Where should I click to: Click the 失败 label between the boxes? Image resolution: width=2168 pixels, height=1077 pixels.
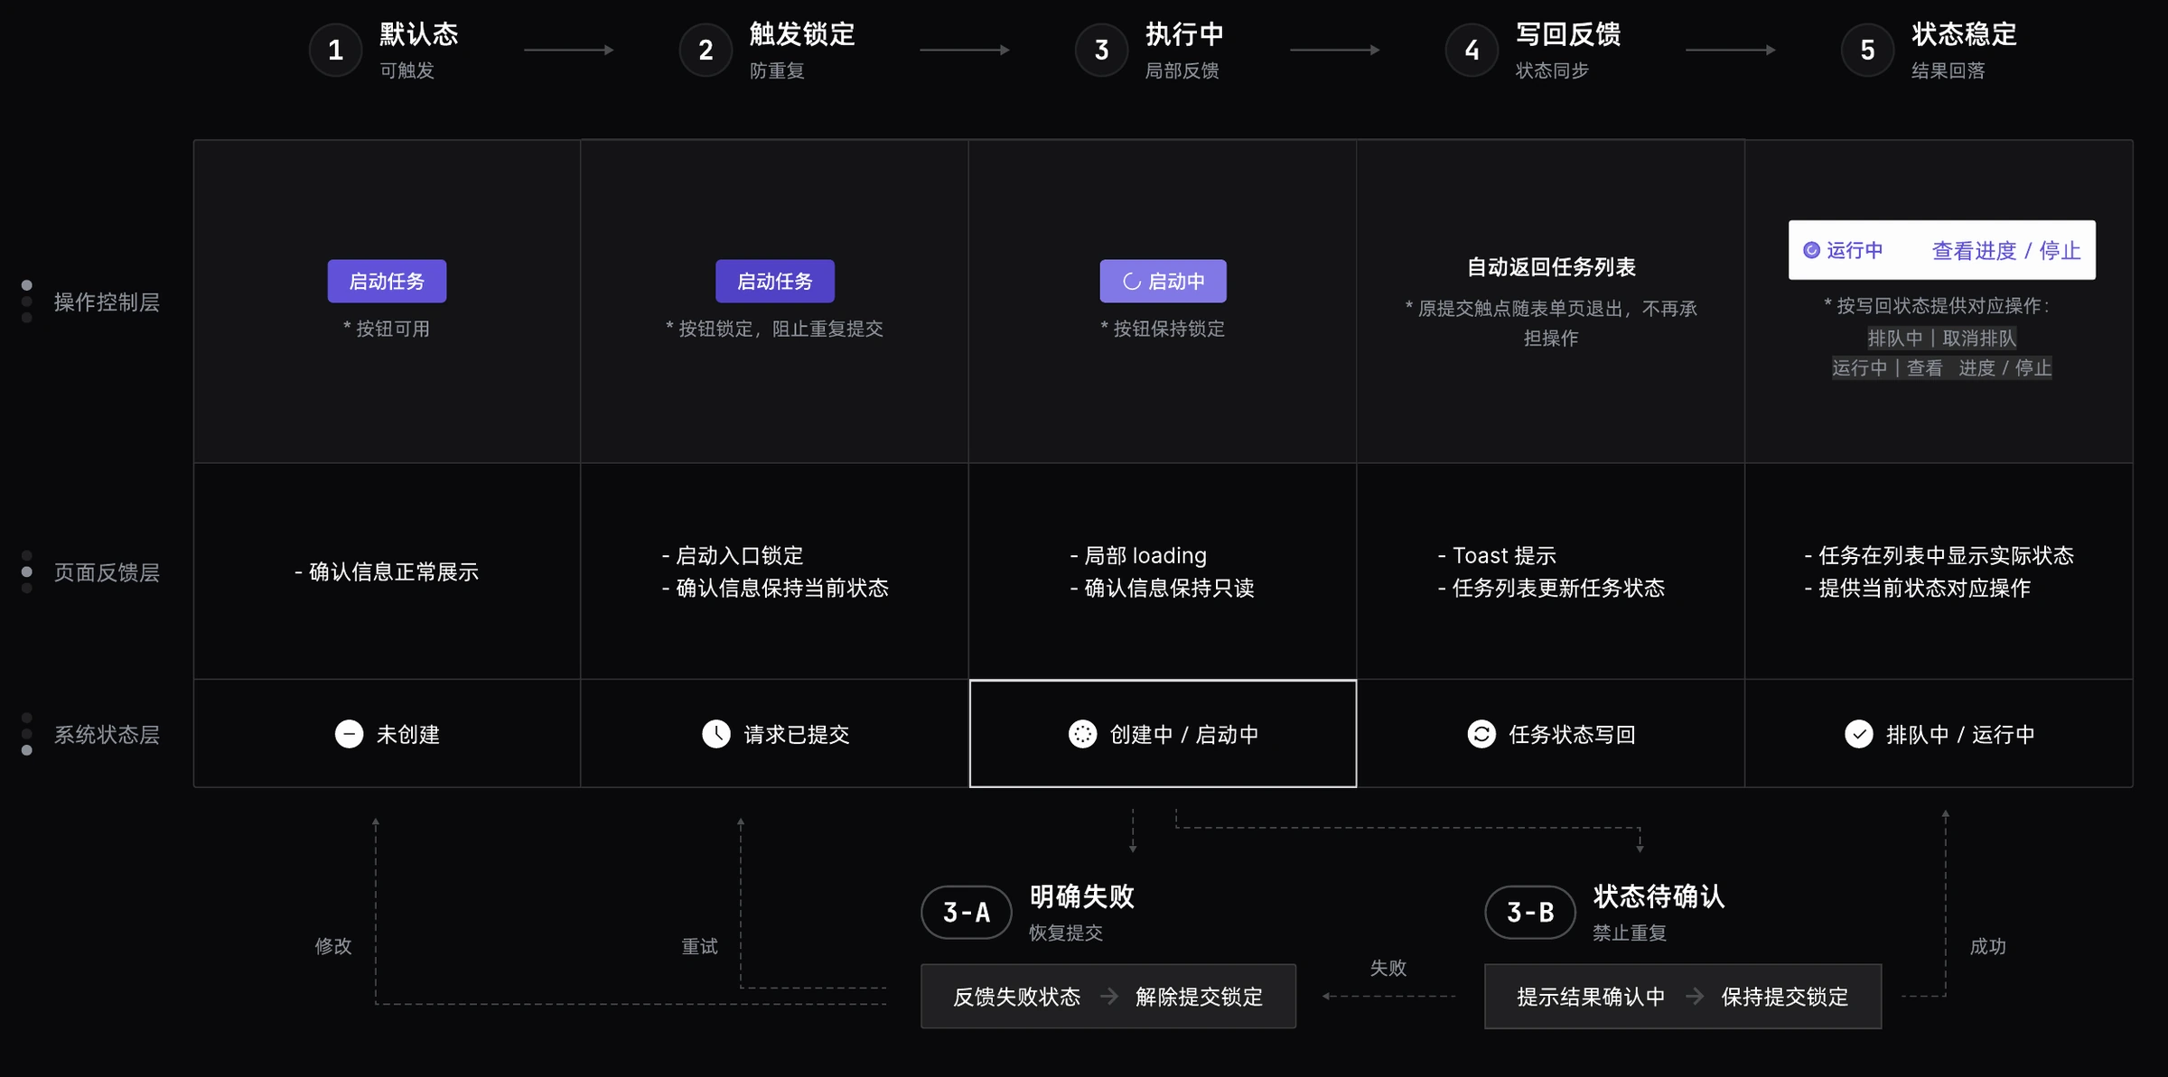click(1388, 968)
